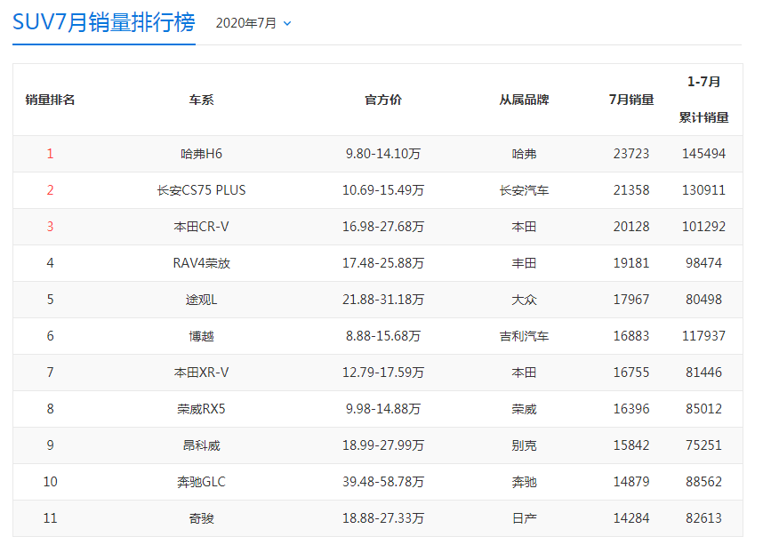Open the 奔驰GLC model details
The image size is (779, 537).
(x=202, y=482)
